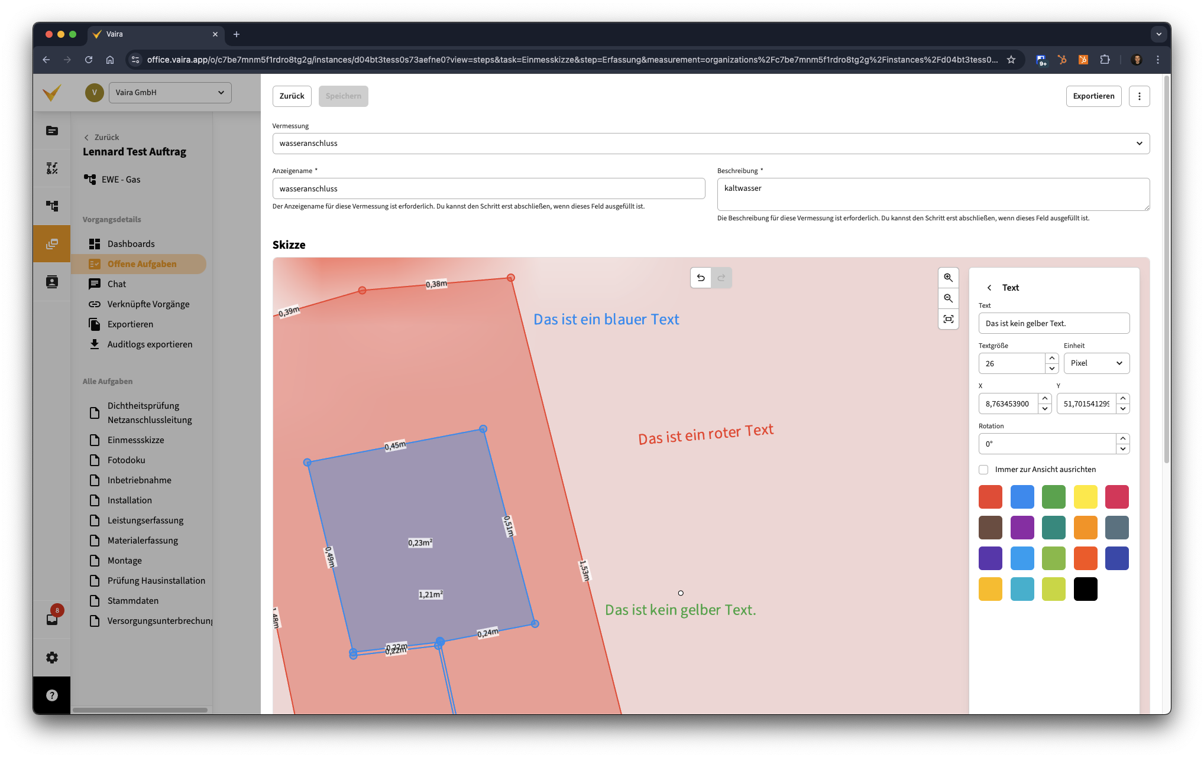This screenshot has width=1204, height=758.
Task: Click the undo arrow in sketch toolbar
Action: [701, 278]
